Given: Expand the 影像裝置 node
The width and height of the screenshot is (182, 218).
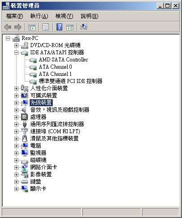Looking at the screenshot, I should click(x=16, y=174).
